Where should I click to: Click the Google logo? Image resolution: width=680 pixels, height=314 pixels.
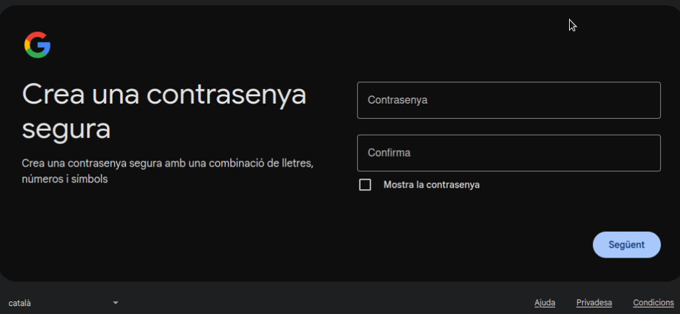point(37,45)
